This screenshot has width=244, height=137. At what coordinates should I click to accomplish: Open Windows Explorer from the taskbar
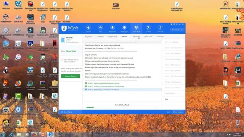[19, 134]
